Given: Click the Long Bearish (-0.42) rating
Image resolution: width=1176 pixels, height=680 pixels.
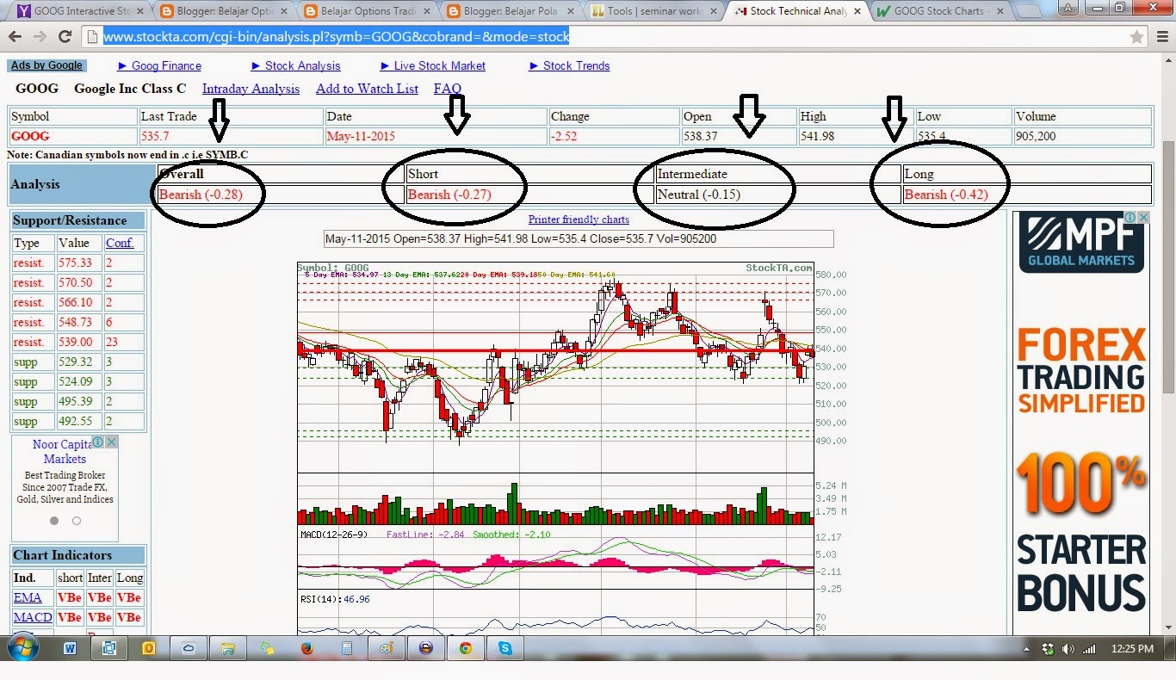Looking at the screenshot, I should click(946, 195).
